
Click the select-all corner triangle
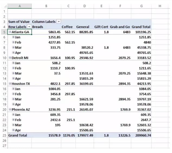point(5,6)
